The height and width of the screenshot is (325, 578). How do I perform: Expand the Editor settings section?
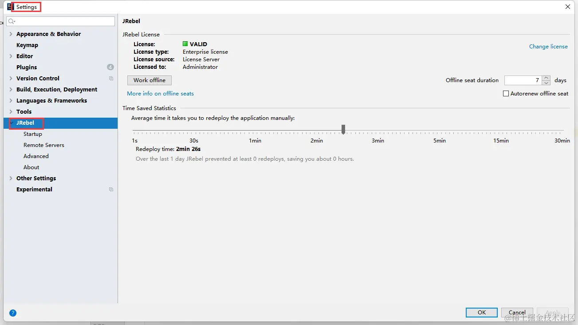click(11, 56)
